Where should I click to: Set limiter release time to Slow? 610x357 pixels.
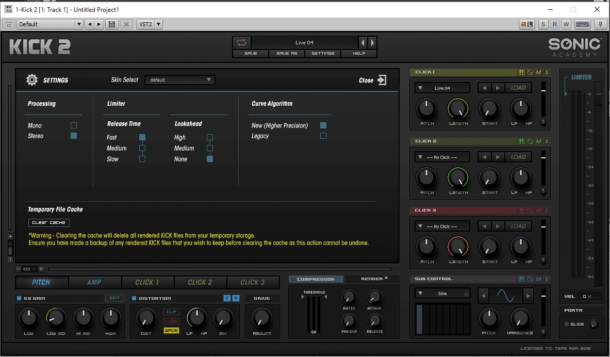pyautogui.click(x=142, y=159)
